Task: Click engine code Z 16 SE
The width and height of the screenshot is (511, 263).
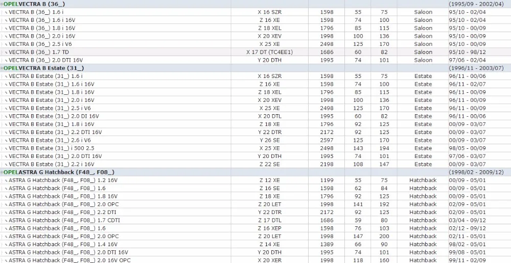Action: 269,188
